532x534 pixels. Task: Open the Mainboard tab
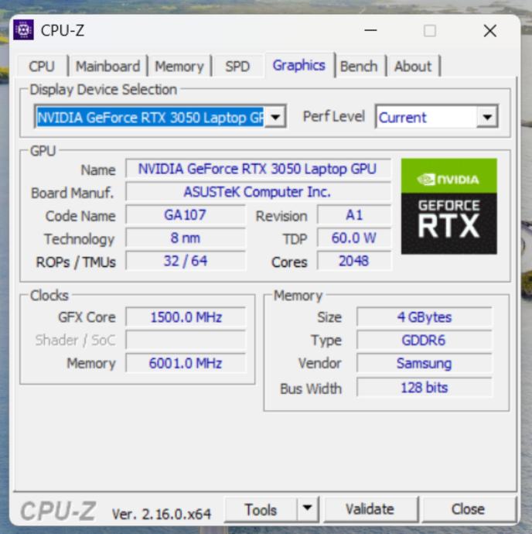tap(107, 66)
